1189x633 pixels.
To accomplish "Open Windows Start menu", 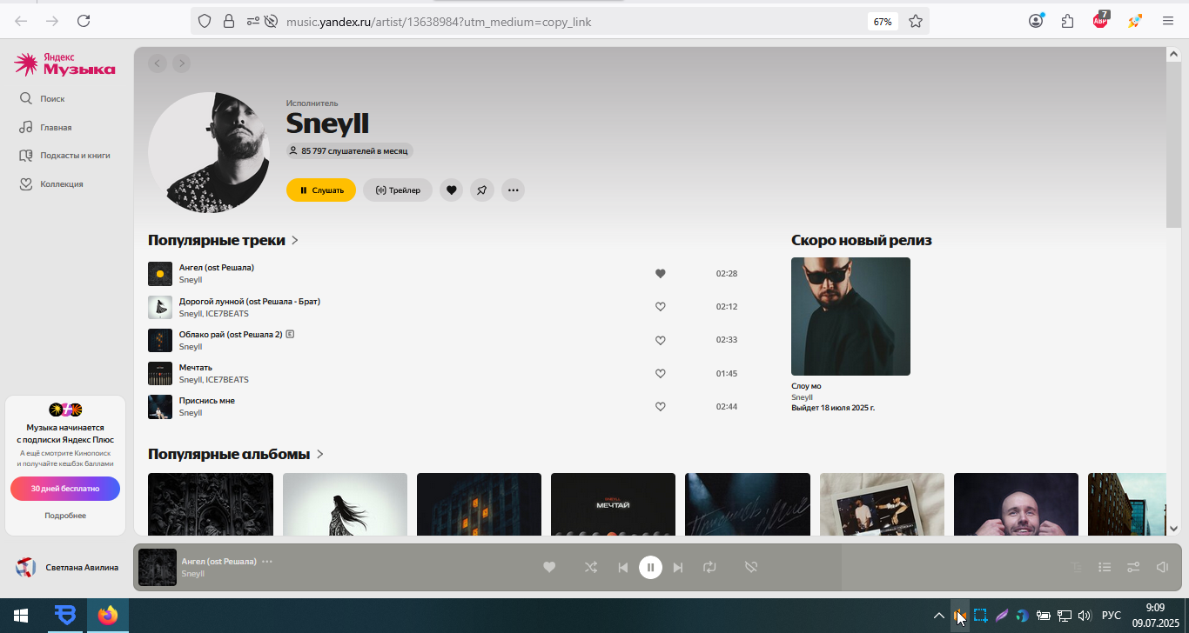I will point(21,616).
